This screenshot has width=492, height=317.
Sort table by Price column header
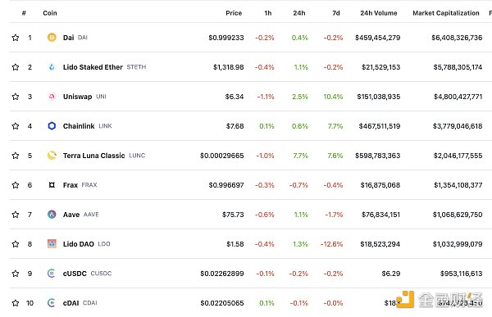234,13
